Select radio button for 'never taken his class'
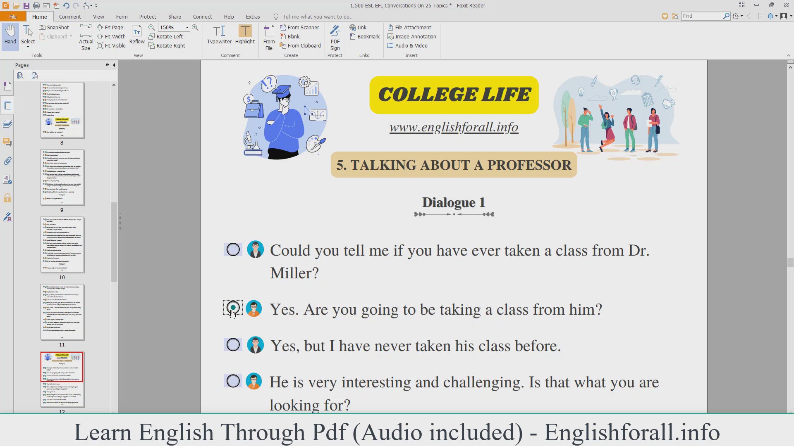The height and width of the screenshot is (446, 794). pyautogui.click(x=233, y=345)
